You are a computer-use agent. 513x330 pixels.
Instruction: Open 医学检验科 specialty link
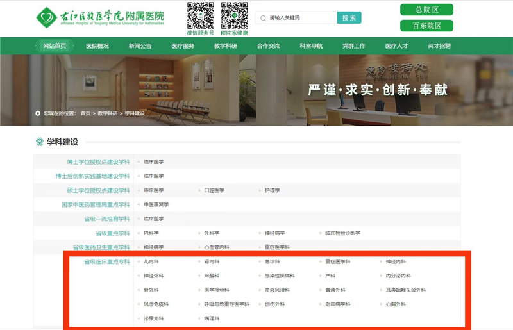click(x=217, y=290)
